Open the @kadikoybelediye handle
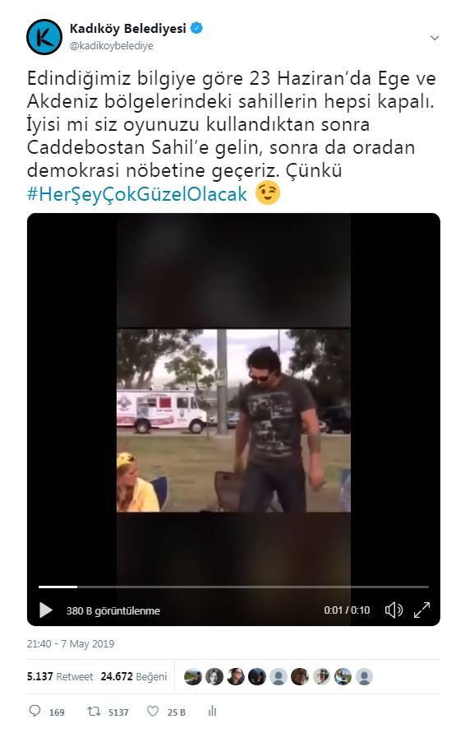The image size is (465, 733). pos(112,46)
